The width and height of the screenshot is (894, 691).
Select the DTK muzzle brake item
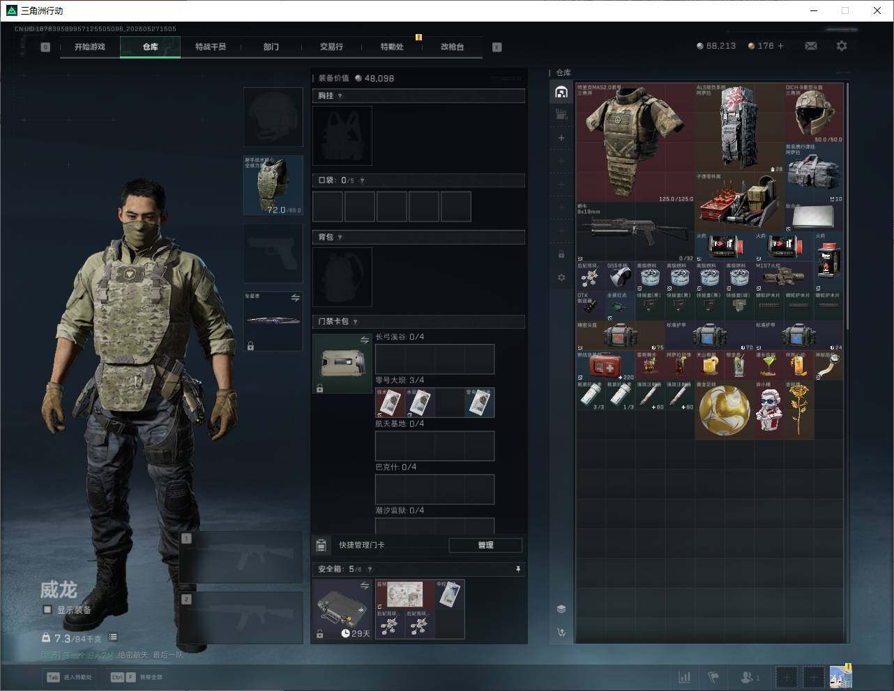(591, 306)
